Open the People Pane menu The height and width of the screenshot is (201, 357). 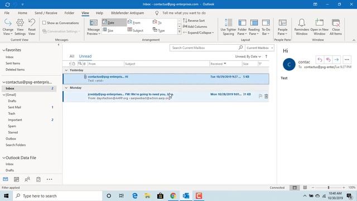click(283, 27)
